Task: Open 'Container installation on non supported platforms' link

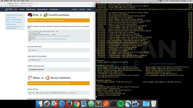Action: [x=14, y=27]
